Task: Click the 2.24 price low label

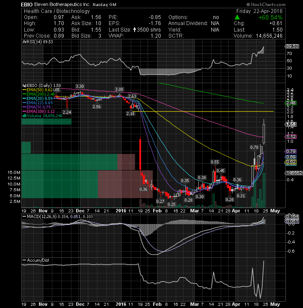Action: click(67, 112)
